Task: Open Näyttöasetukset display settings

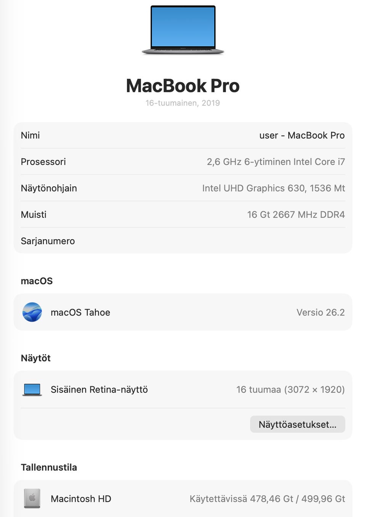Action: [x=297, y=424]
